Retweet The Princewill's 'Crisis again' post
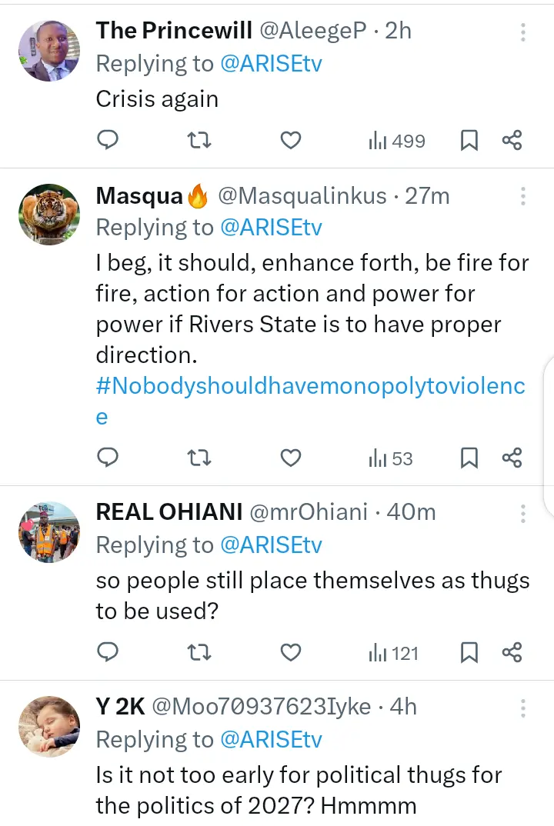Image resolution: width=554 pixels, height=826 pixels. pyautogui.click(x=200, y=140)
